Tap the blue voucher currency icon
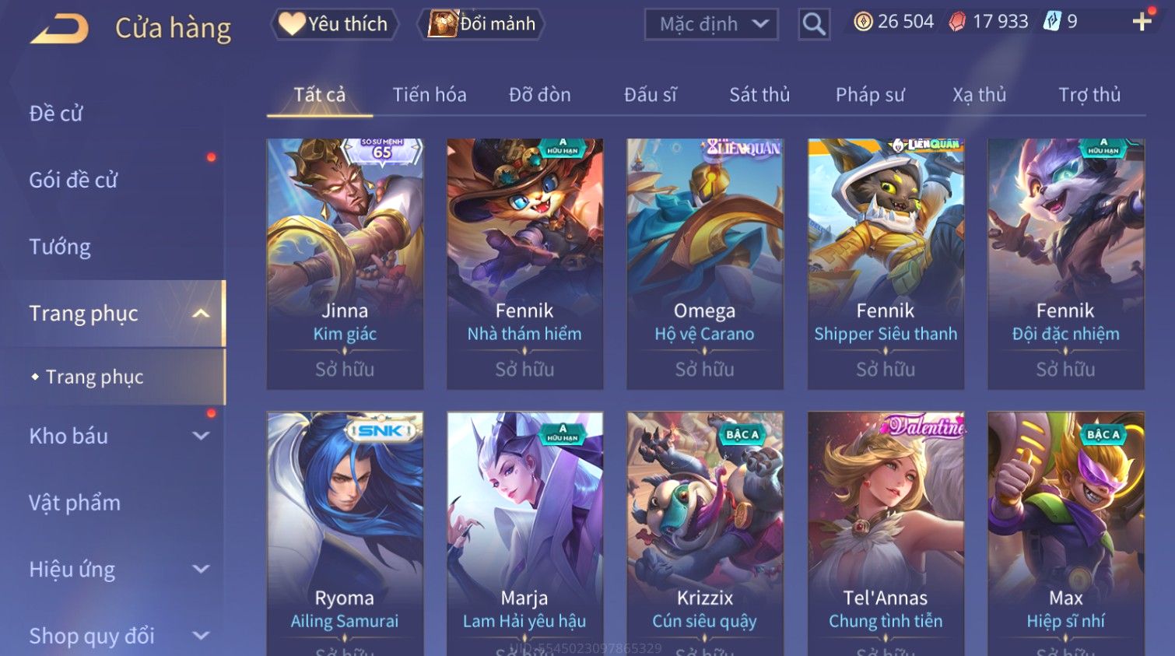 [1052, 22]
